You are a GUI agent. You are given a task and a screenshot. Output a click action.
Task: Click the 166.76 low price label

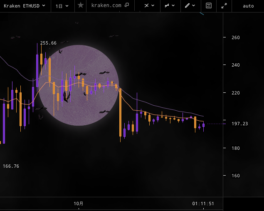(11, 166)
